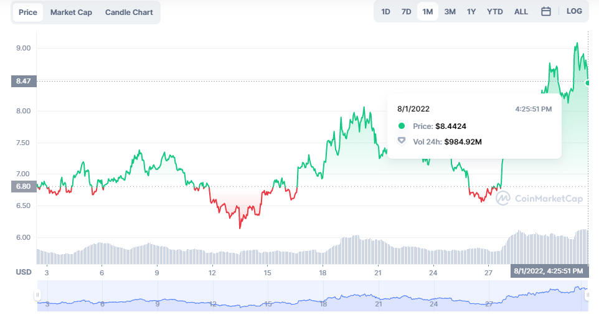Show ALL time price history
Screen dimensions: 599x317
pyautogui.click(x=521, y=12)
